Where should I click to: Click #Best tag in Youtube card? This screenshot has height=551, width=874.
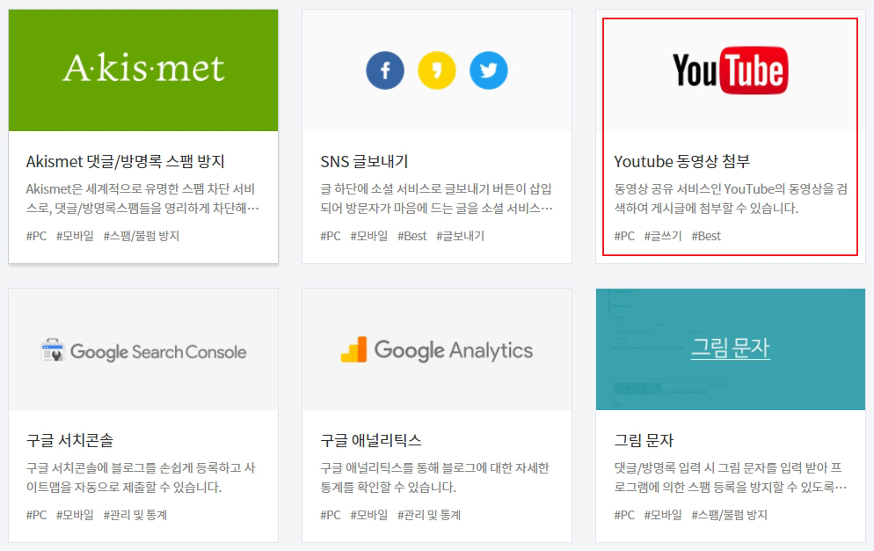coord(706,236)
